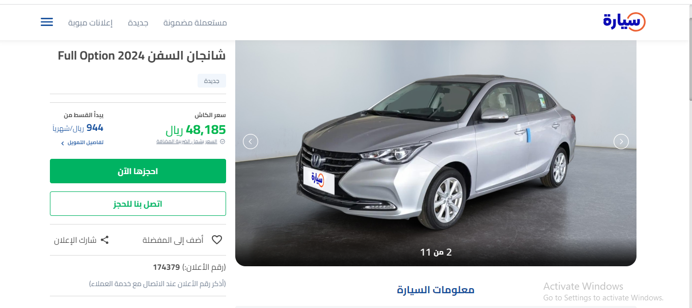
Task: Click the page vertical scrollbar
Action: coord(689,153)
